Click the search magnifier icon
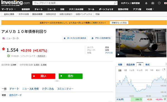Viewport: 167px width, 102px height. 115,3
